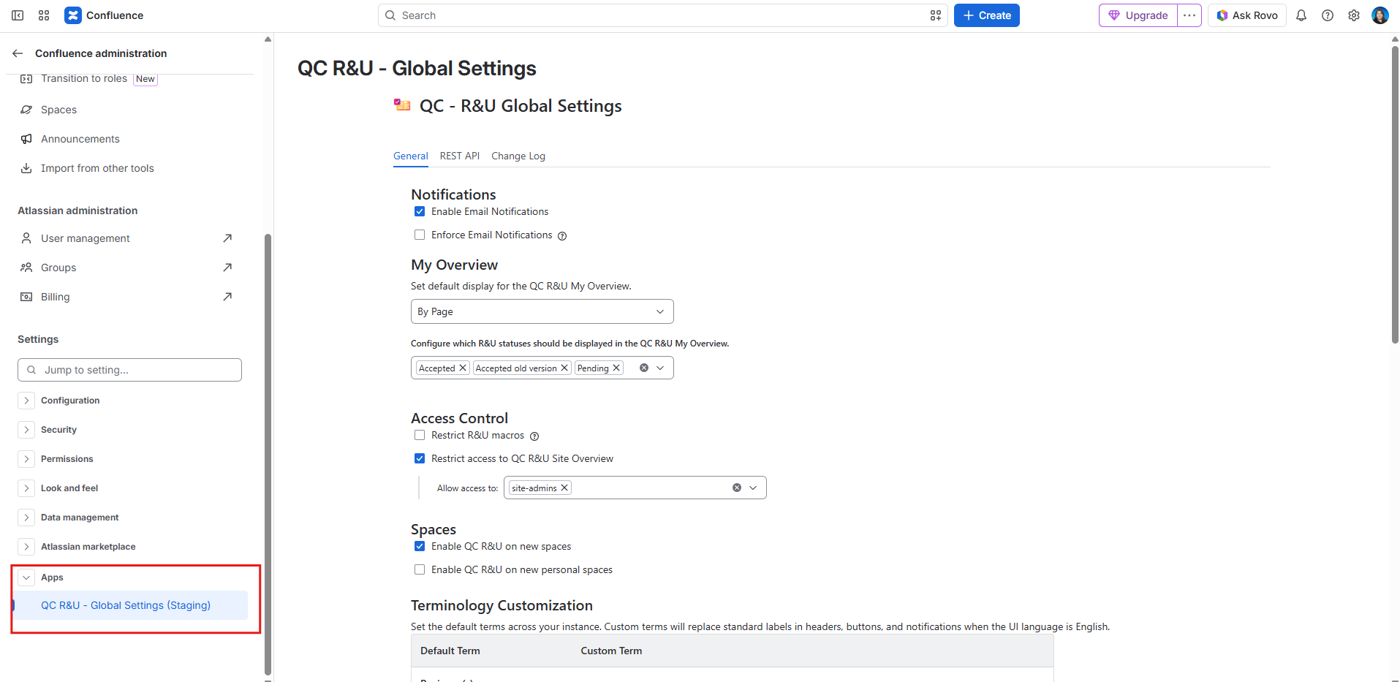Uncheck Enable QC R&U on new spaces

click(420, 546)
